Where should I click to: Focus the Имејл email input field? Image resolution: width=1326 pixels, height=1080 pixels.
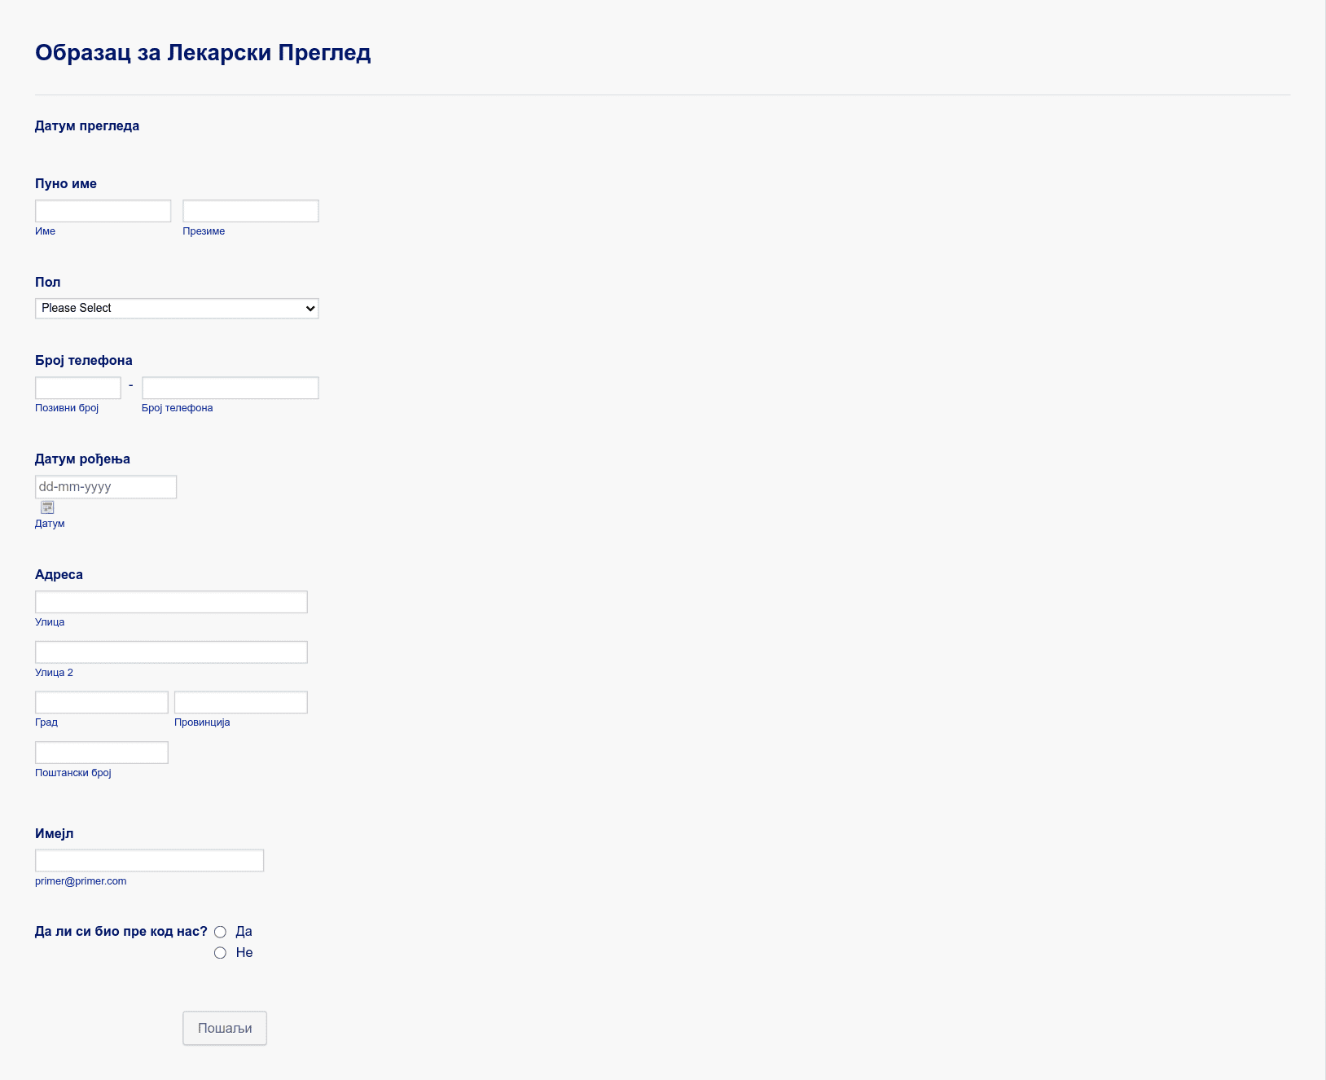(x=150, y=860)
